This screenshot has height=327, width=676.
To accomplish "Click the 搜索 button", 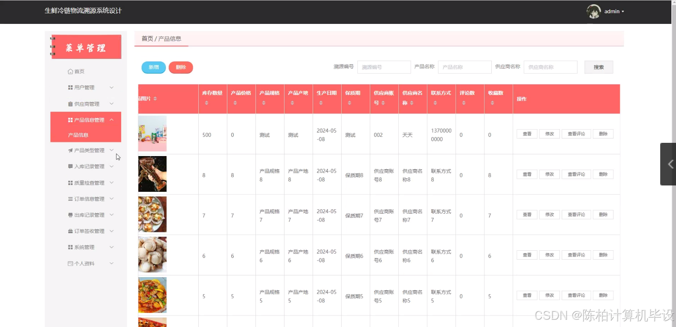I will [599, 67].
